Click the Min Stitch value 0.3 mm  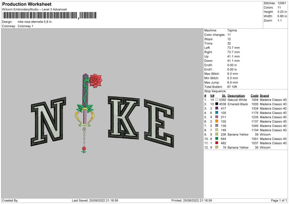coord(233,78)
